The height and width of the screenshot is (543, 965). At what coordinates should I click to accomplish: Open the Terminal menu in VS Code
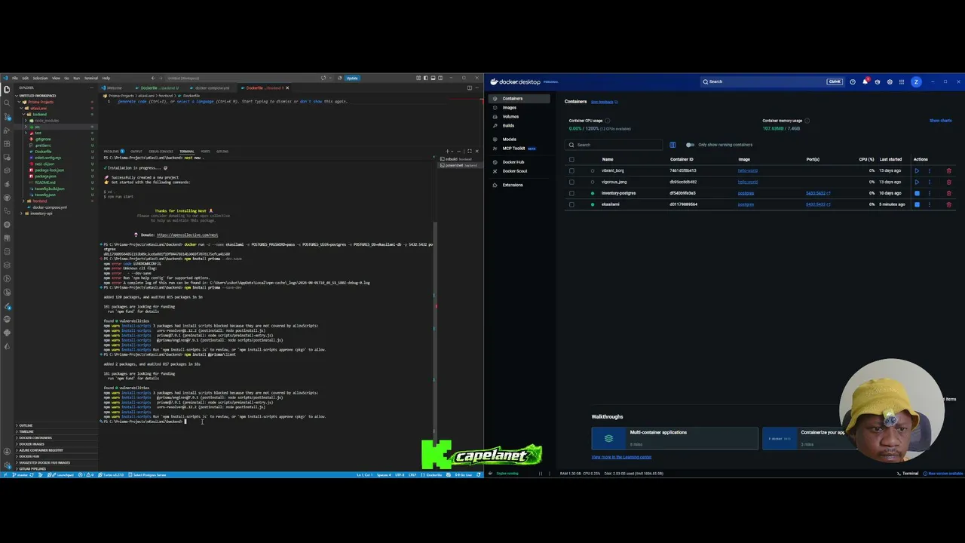(x=91, y=78)
